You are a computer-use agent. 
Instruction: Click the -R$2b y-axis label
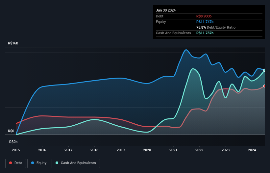12,142
